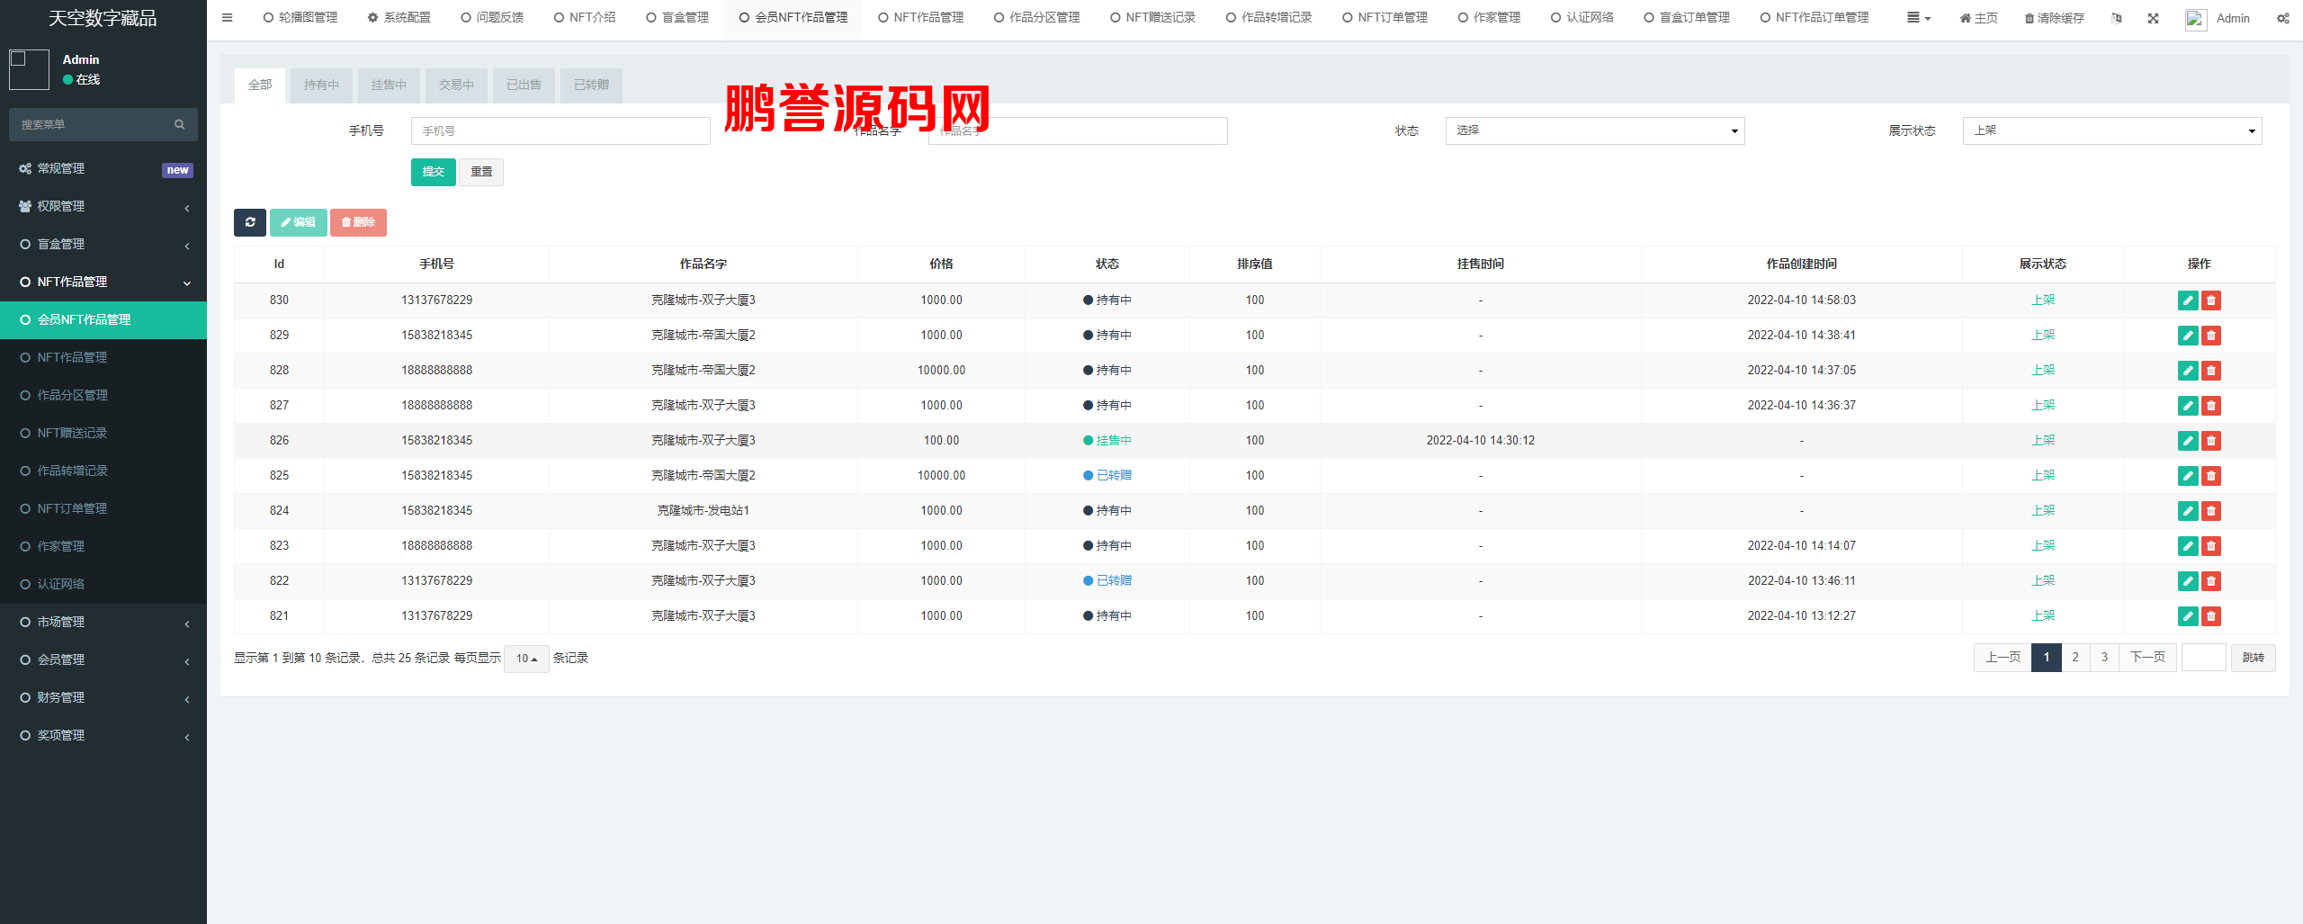Edit row 828 with the pencil icon
The image size is (2303, 924).
[2188, 371]
